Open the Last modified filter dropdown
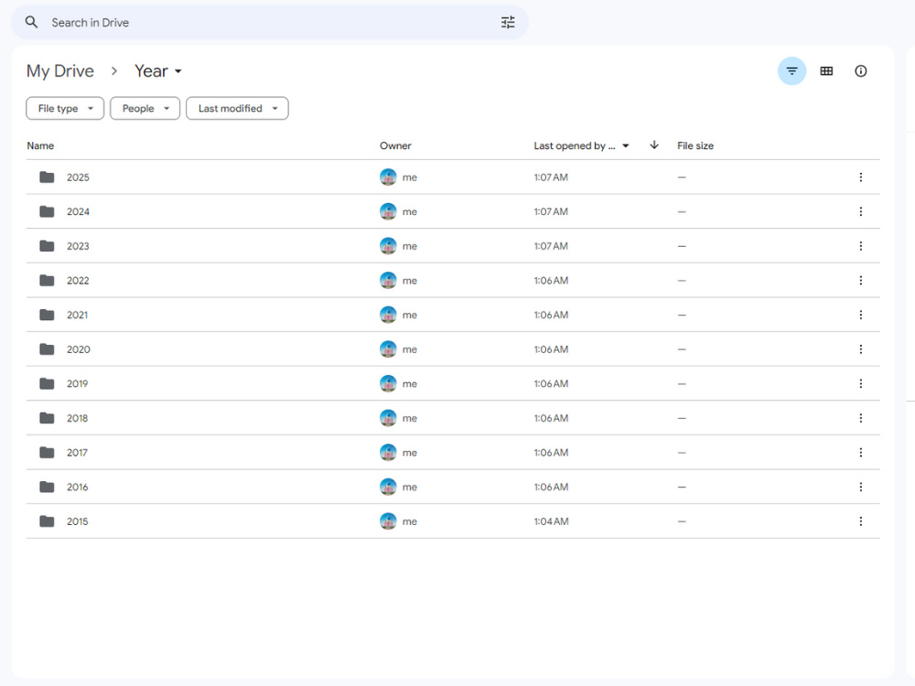This screenshot has height=686, width=915. click(237, 109)
